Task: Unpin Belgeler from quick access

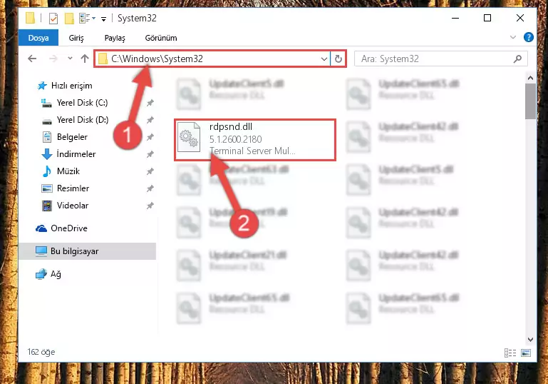Action: click(150, 137)
